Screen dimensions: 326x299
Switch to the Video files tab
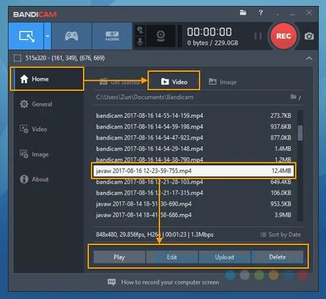[174, 82]
